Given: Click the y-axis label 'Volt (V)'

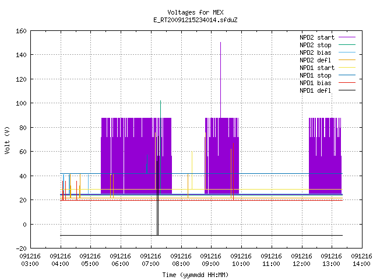Looking at the screenshot, I should click(x=8, y=140).
